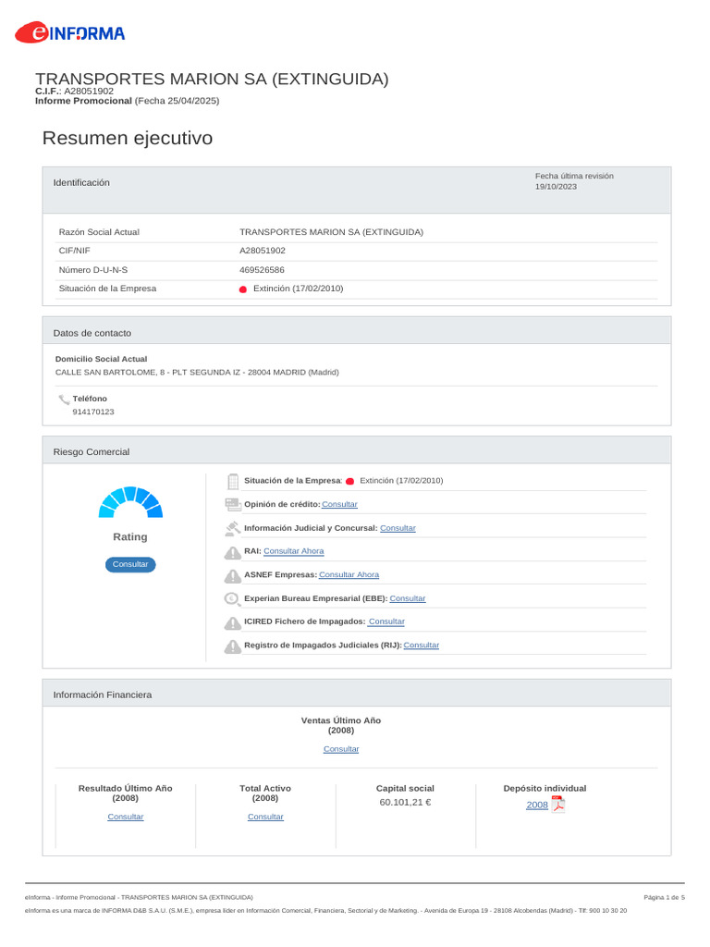The image size is (710, 947).
Task: Open Consultar link for ICIRED Fichero de Impagados
Action: [386, 621]
